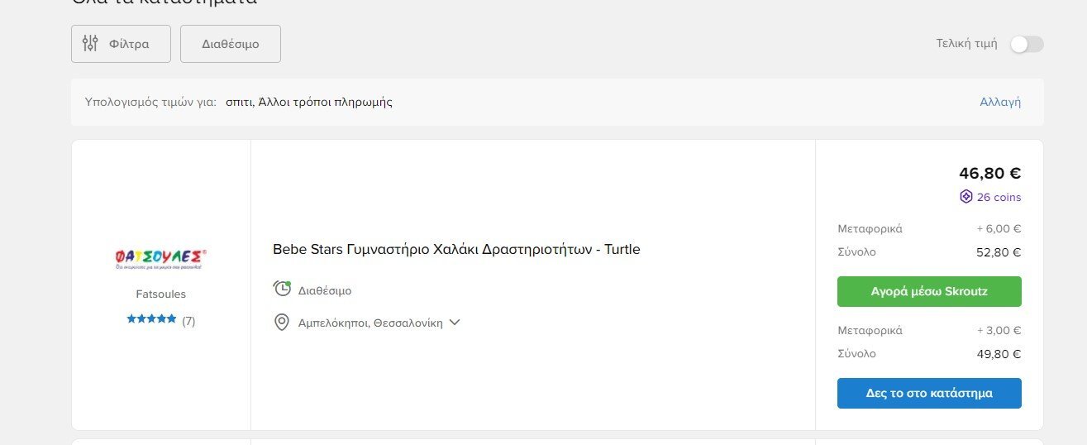Screen dimensions: 1087x445
Task: Expand the Αμπελόκηποι, Θεσσαλονίκη location chevron
Action: pyautogui.click(x=454, y=323)
